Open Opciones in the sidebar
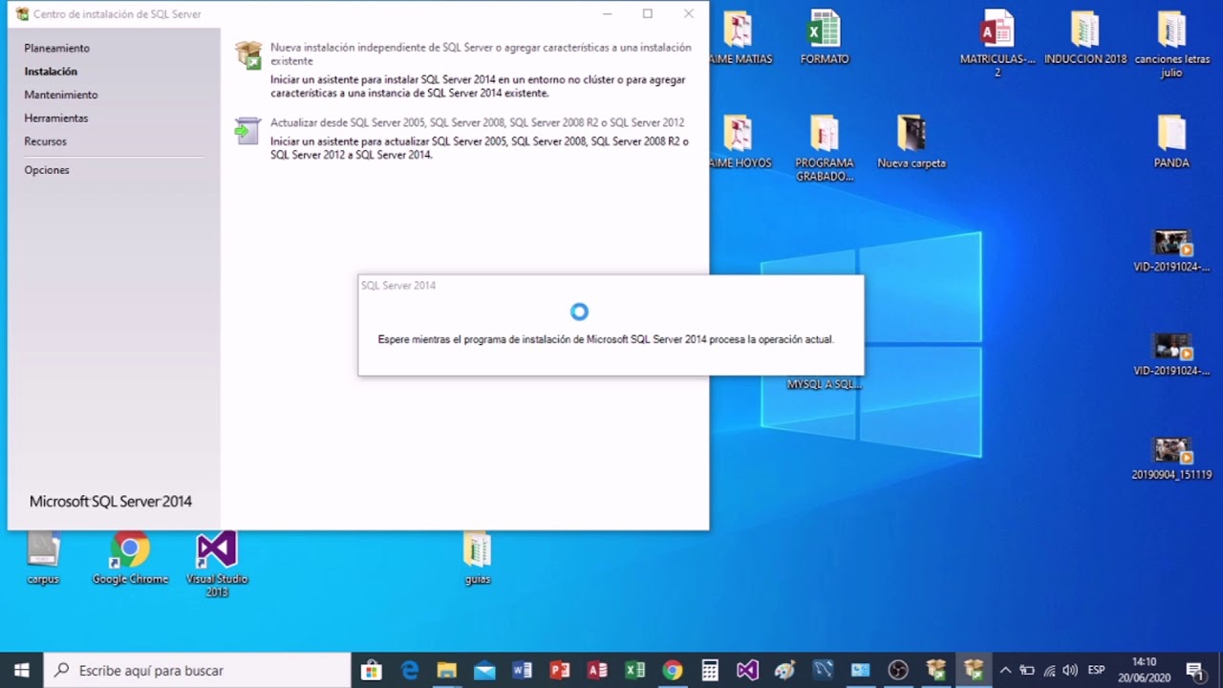This screenshot has height=688, width=1223. click(47, 170)
